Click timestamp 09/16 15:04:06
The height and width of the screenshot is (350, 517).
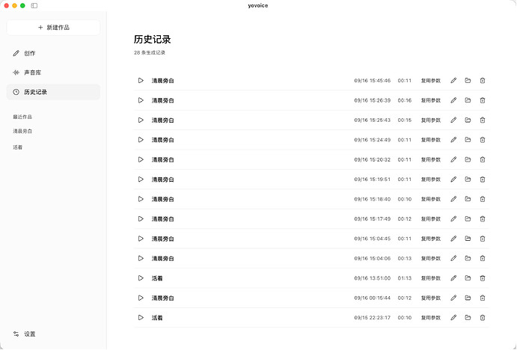[x=373, y=259]
